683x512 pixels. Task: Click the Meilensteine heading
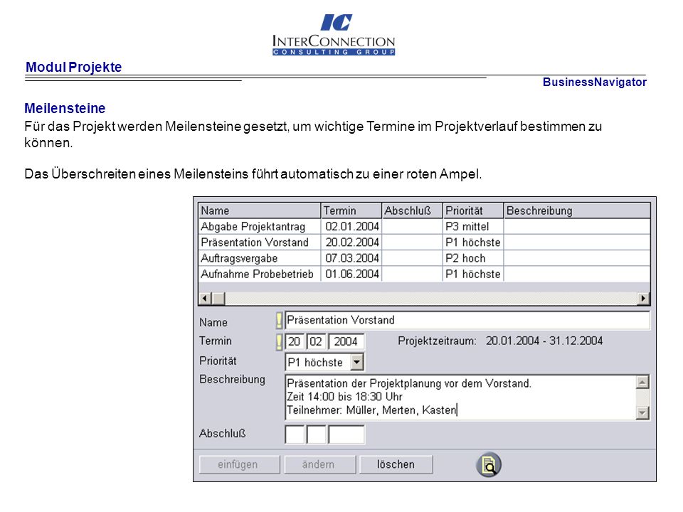[x=65, y=108]
